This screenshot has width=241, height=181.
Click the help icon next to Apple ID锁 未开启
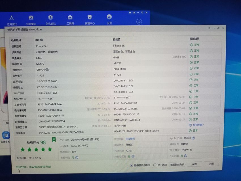point(193,138)
